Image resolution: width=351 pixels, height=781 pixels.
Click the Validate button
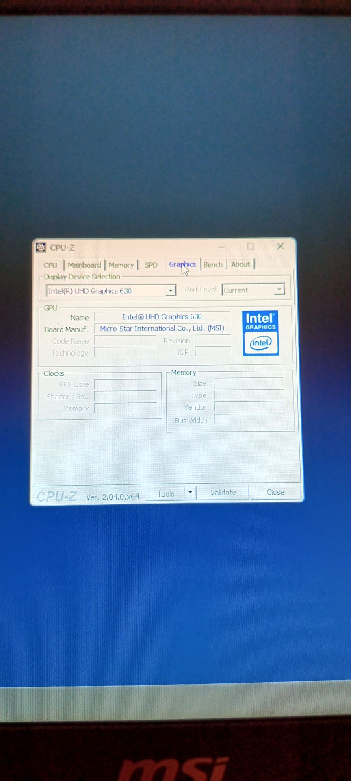(x=223, y=492)
